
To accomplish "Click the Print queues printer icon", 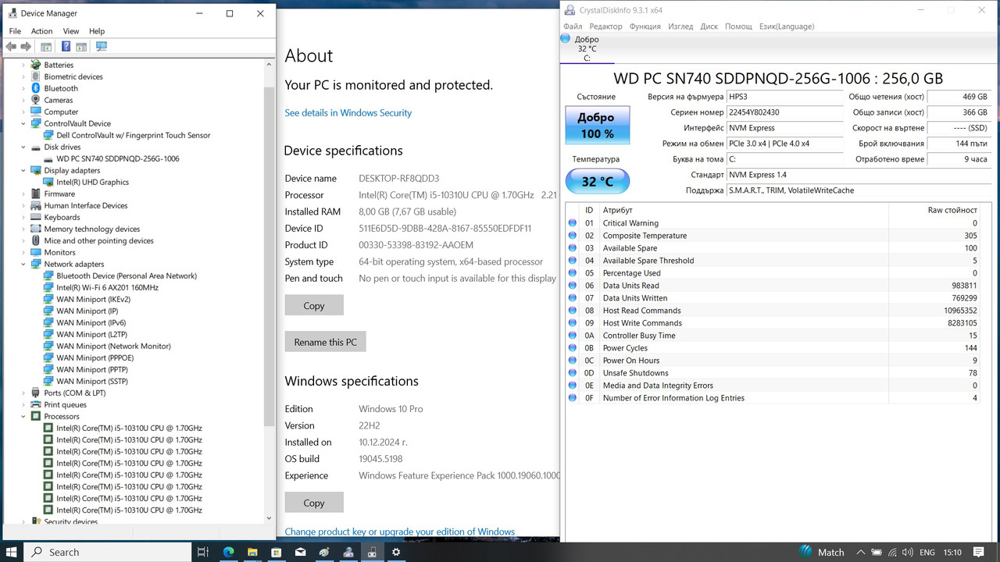I will tap(36, 404).
